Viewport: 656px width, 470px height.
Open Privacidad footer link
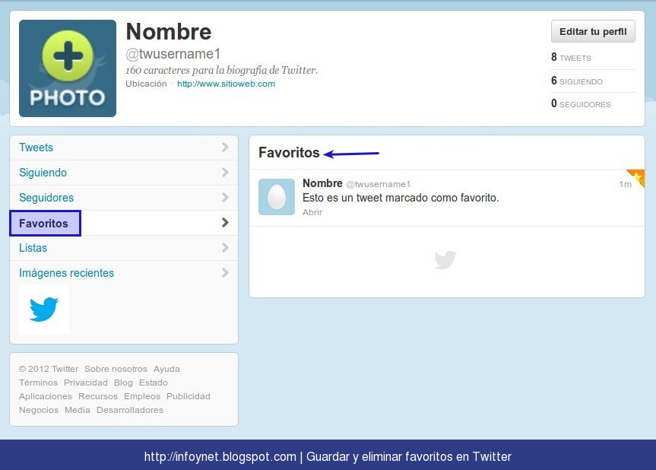click(86, 383)
